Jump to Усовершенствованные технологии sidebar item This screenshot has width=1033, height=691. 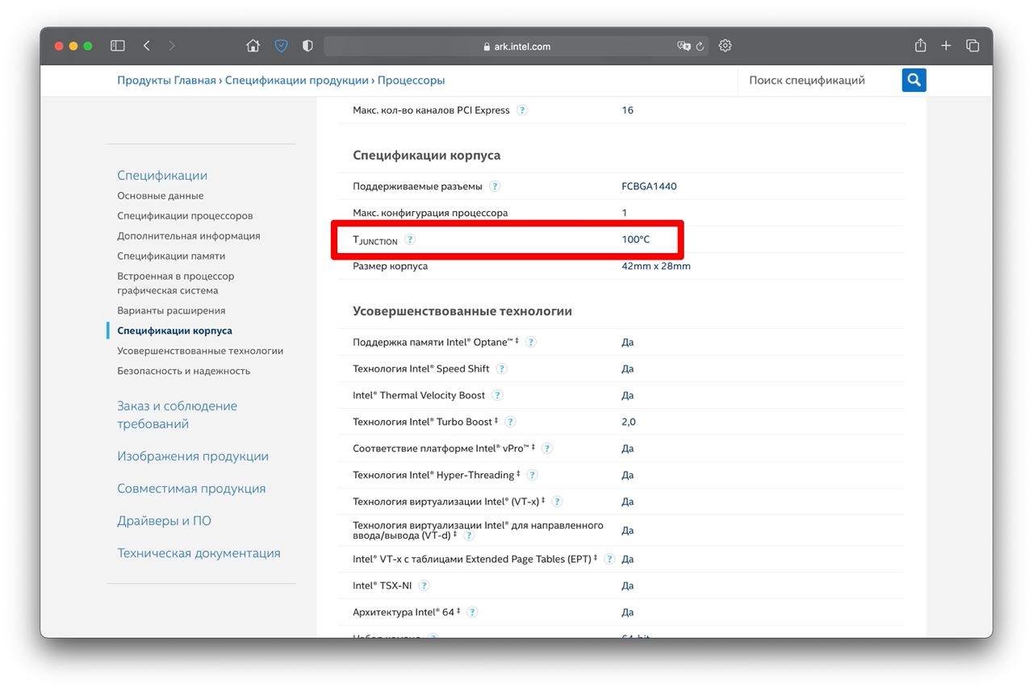point(200,351)
